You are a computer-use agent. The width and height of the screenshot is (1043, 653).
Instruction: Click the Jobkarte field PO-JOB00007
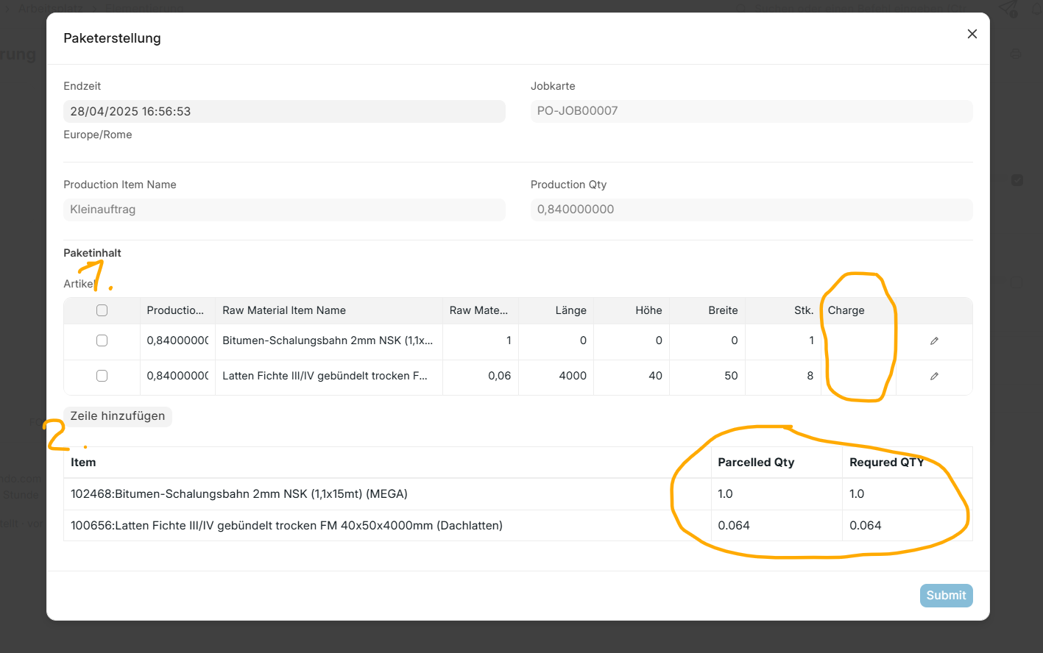pyautogui.click(x=751, y=111)
